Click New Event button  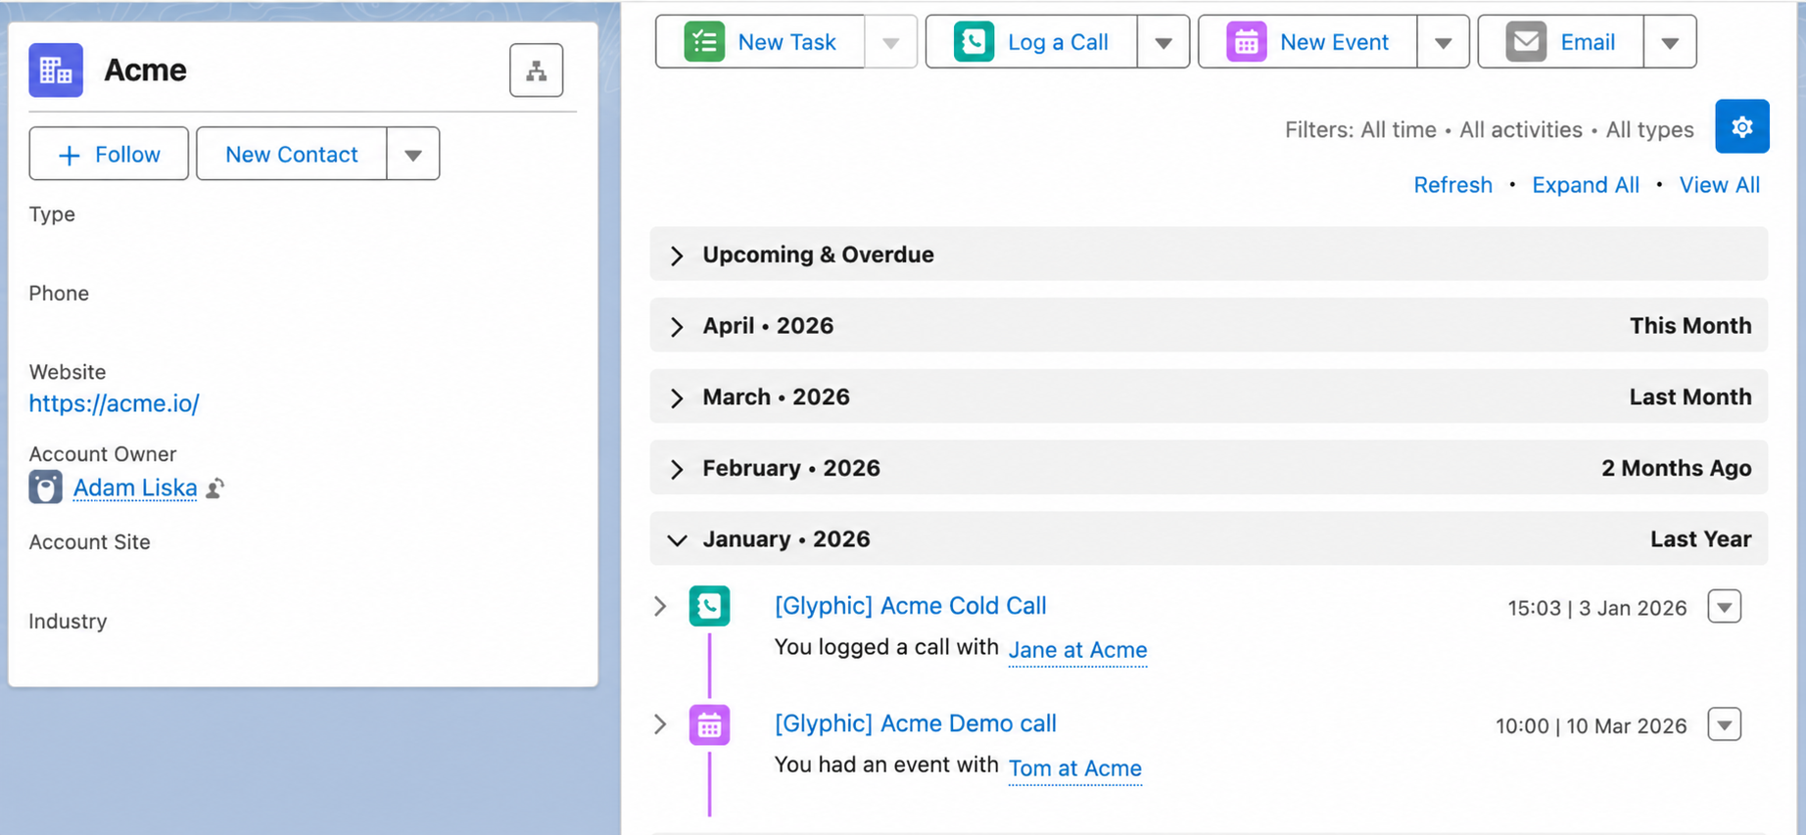[x=1308, y=42]
